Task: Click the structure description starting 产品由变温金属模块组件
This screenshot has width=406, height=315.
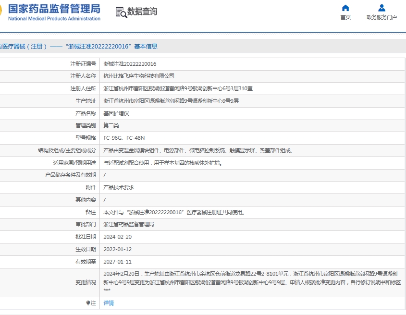Action: (198, 150)
